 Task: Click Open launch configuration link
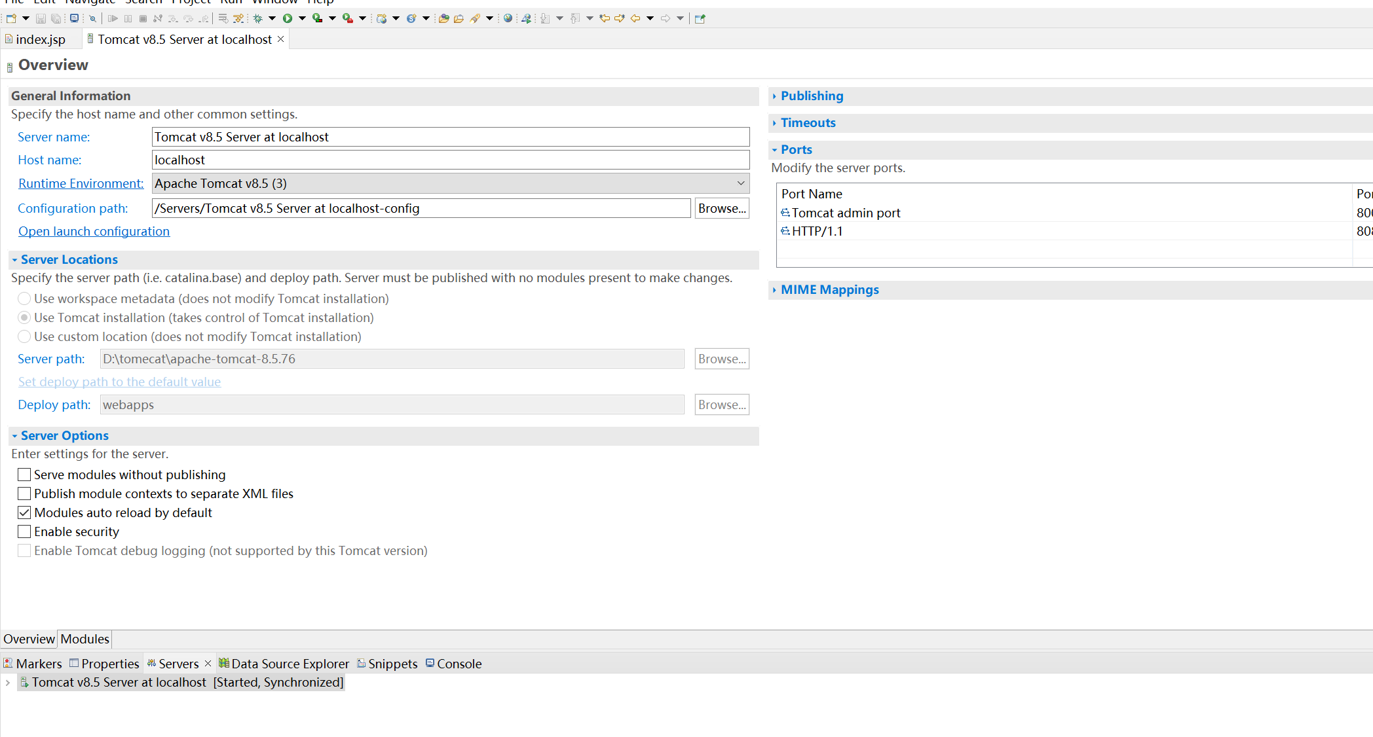click(x=94, y=231)
